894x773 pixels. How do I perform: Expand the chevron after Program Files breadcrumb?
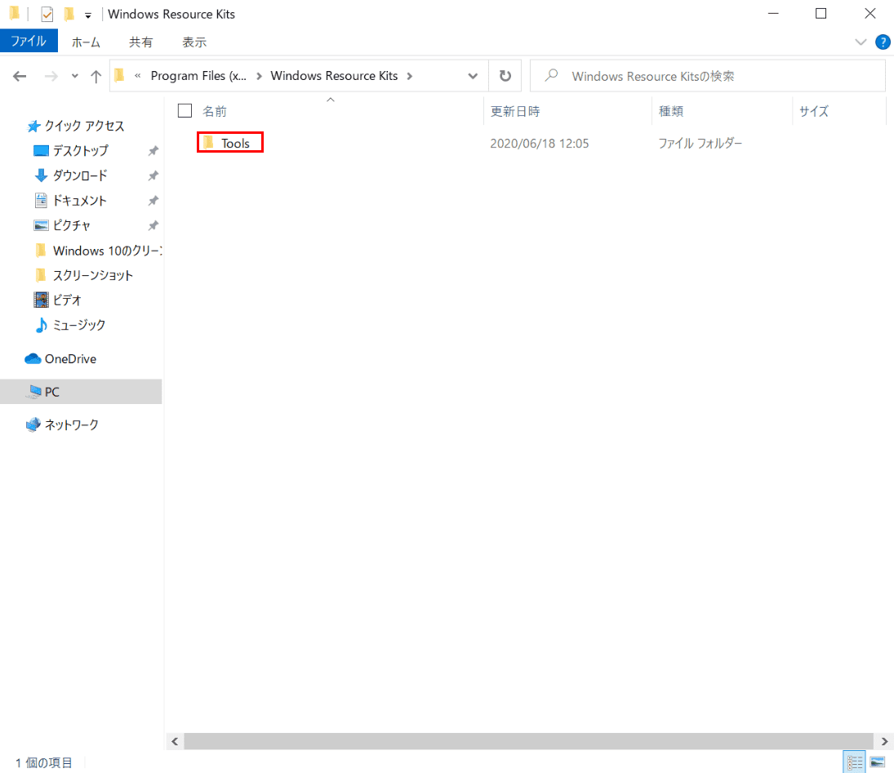[x=259, y=77]
